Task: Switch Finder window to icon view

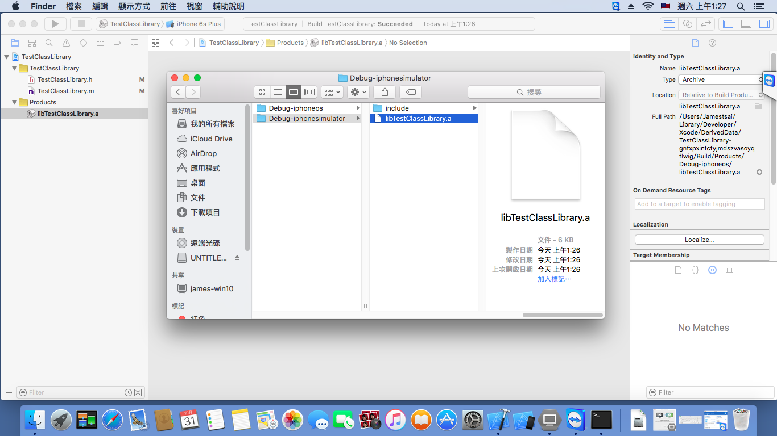Action: (262, 91)
